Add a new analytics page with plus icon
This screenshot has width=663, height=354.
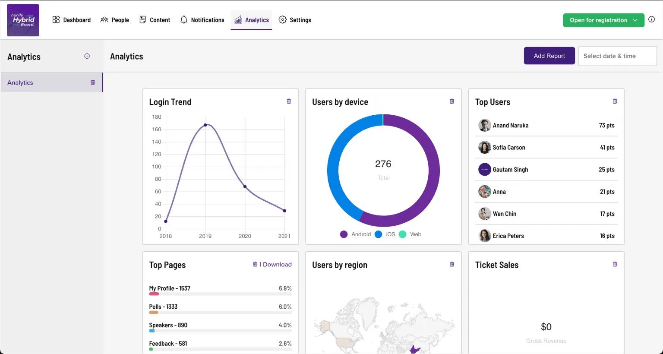coord(87,56)
